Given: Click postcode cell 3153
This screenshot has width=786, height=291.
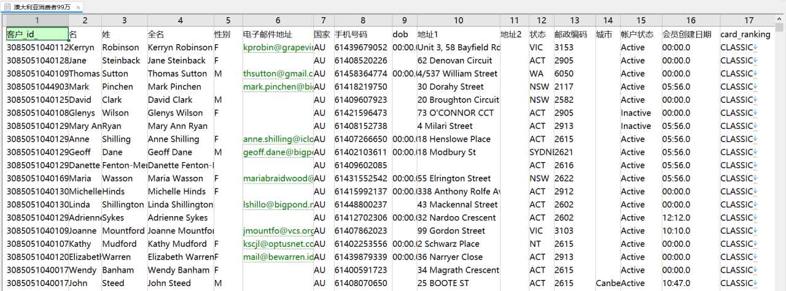Looking at the screenshot, I should (x=574, y=47).
